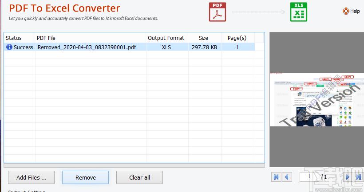Go to next page in preview
Image resolution: width=364 pixels, height=192 pixels.
click(348, 177)
